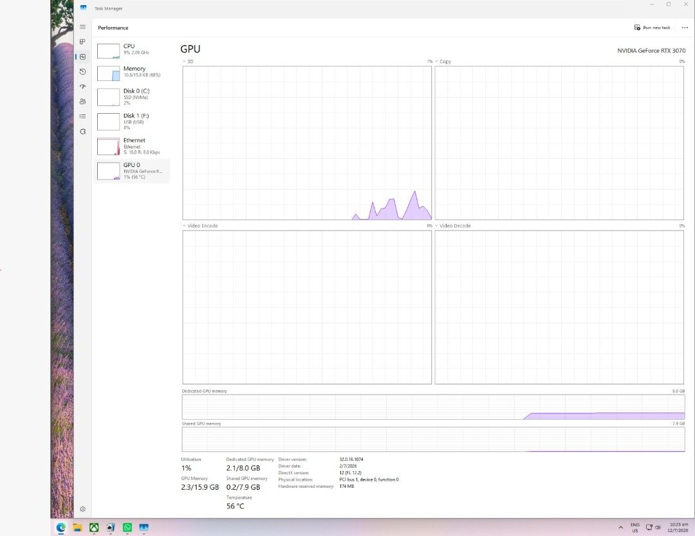Image resolution: width=695 pixels, height=536 pixels.
Task: Click the PCI bus 1 physical location value
Action: tap(369, 479)
